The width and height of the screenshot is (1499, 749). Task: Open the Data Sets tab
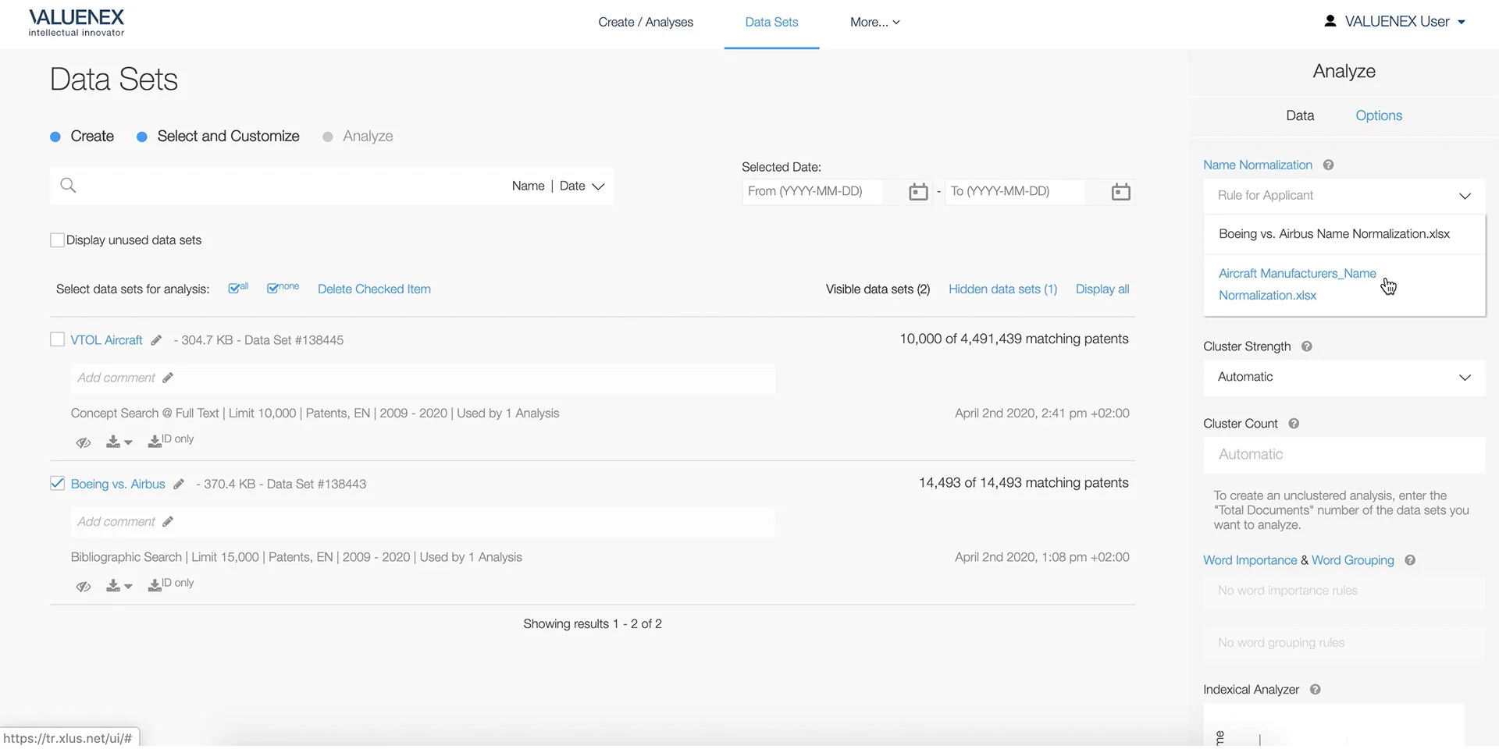(x=771, y=23)
